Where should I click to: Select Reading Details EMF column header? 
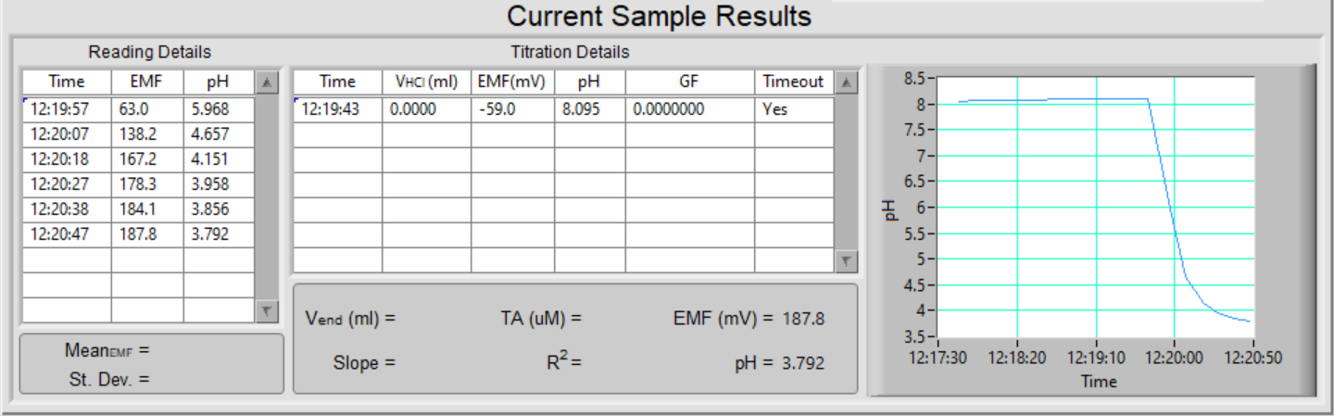[x=147, y=82]
